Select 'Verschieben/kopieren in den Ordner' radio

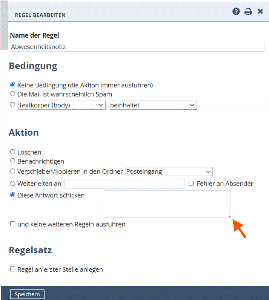coord(13,171)
